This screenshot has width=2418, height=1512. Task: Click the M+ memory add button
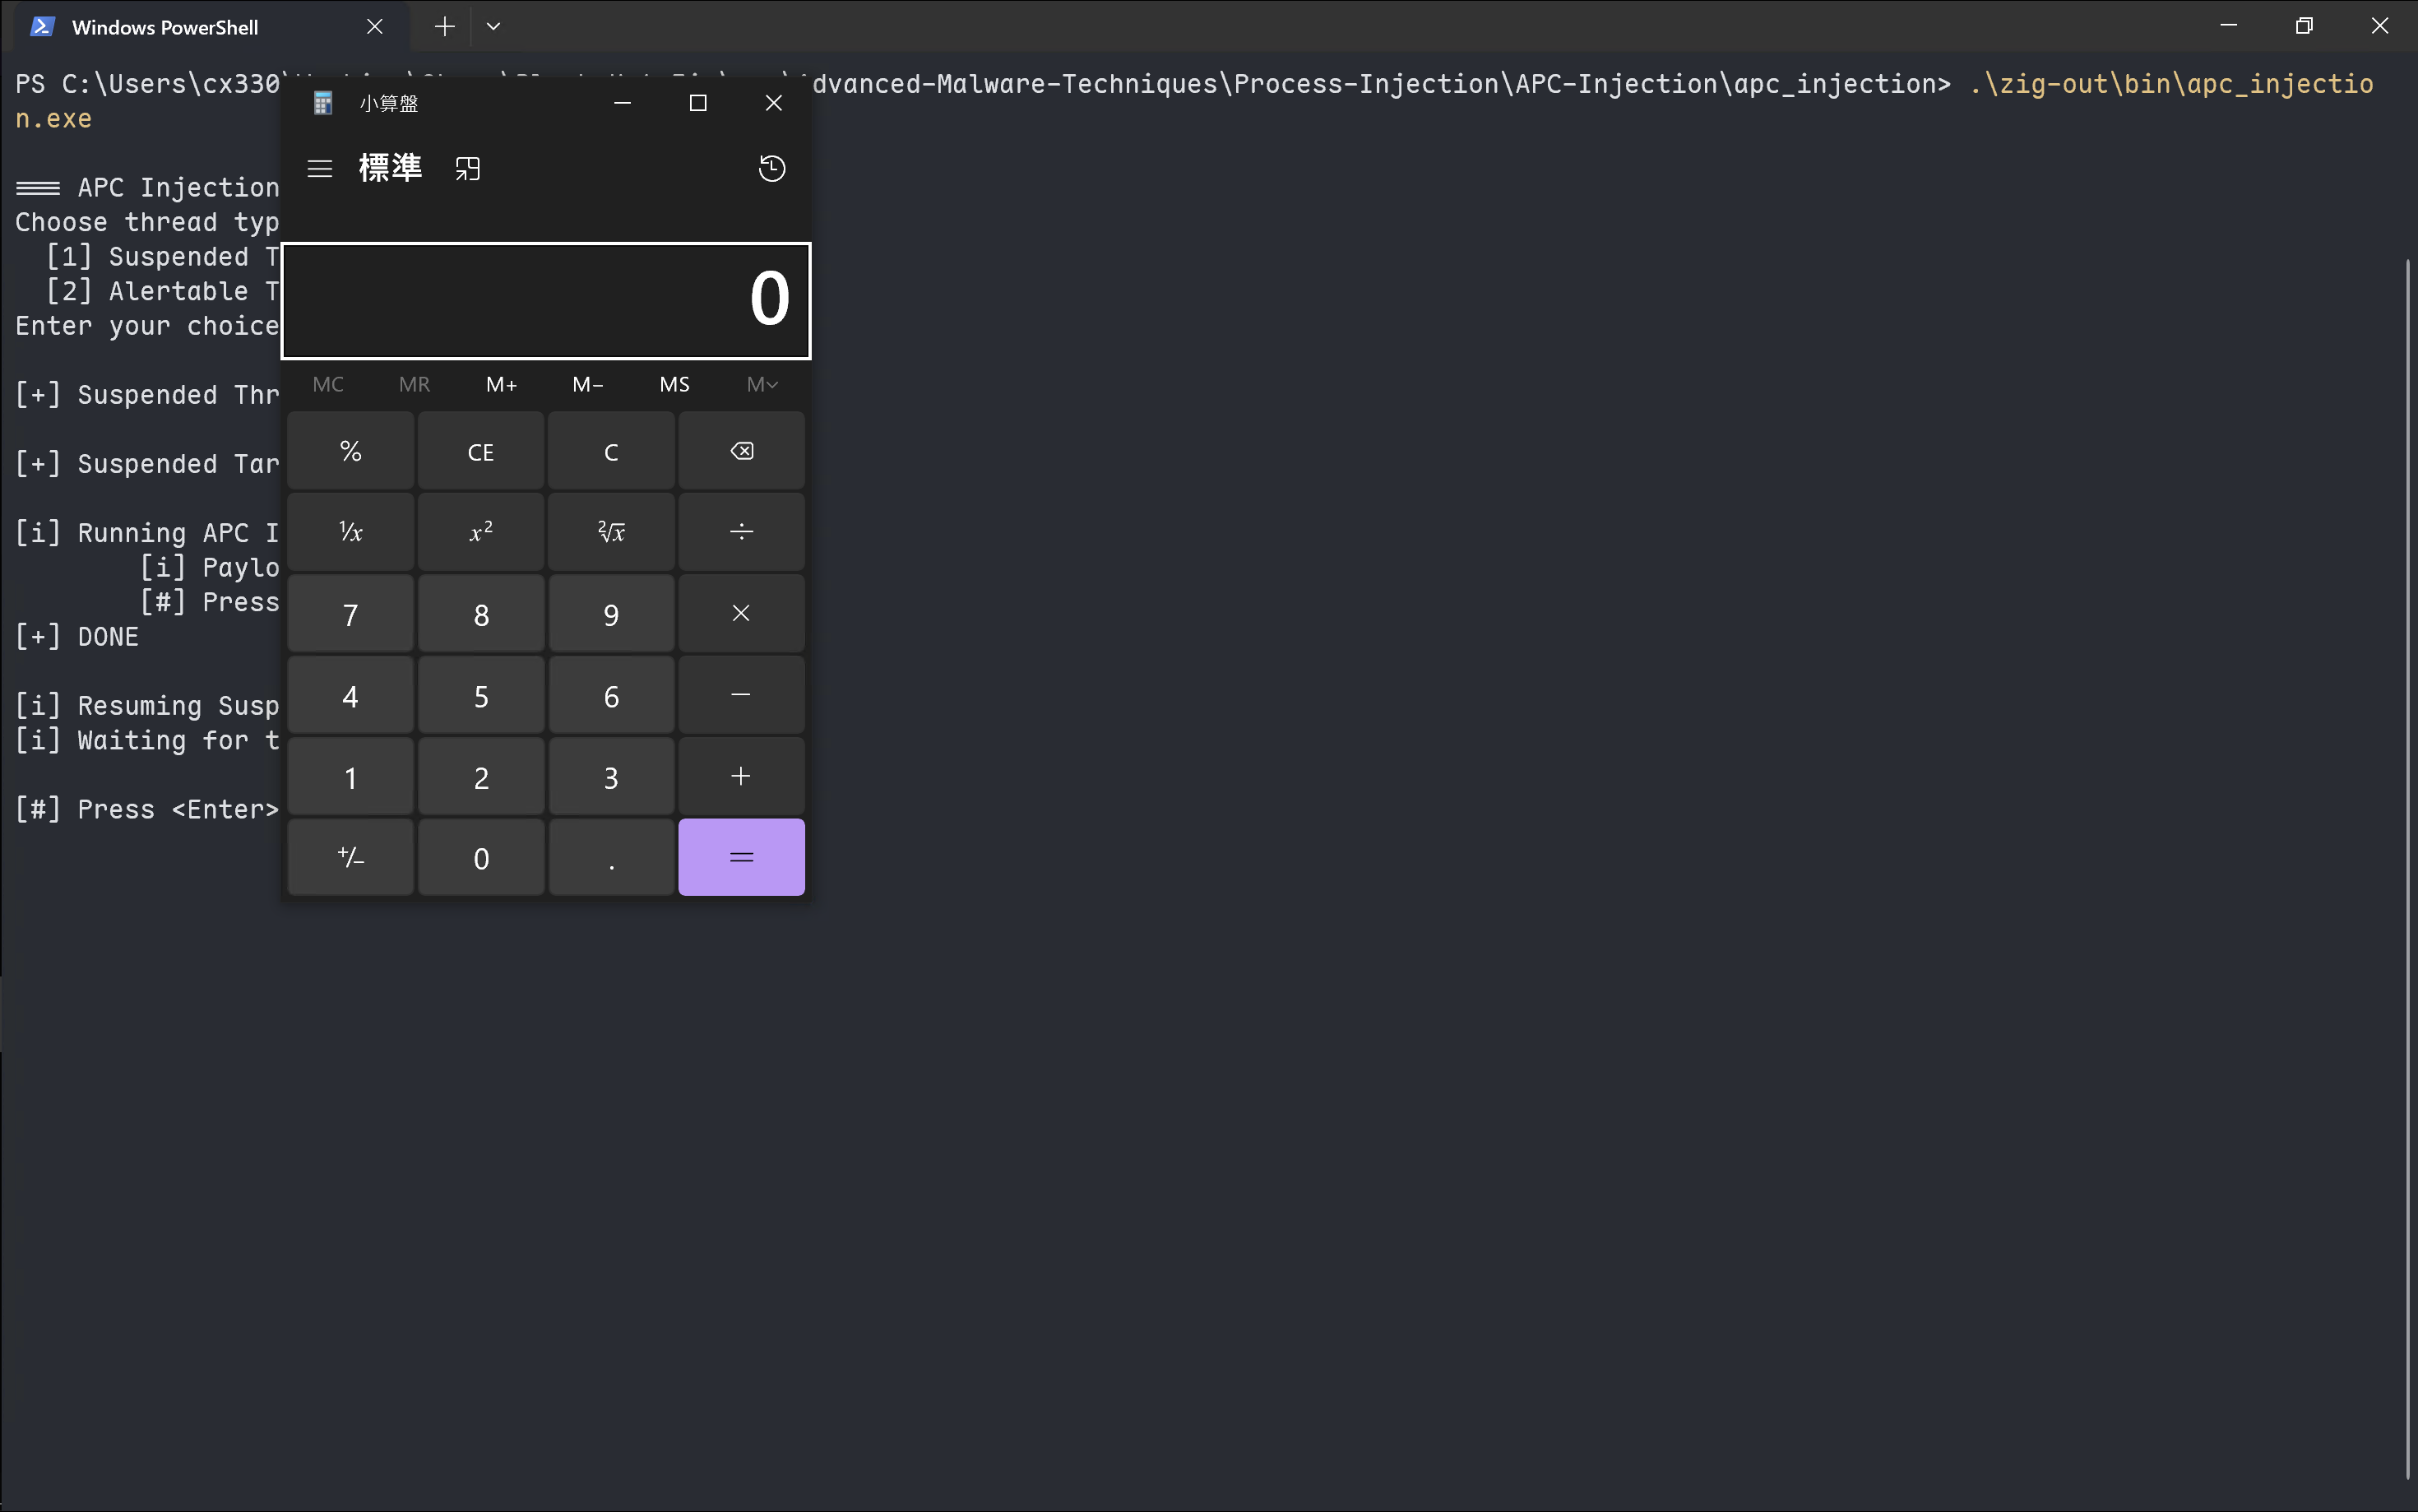pyautogui.click(x=501, y=385)
